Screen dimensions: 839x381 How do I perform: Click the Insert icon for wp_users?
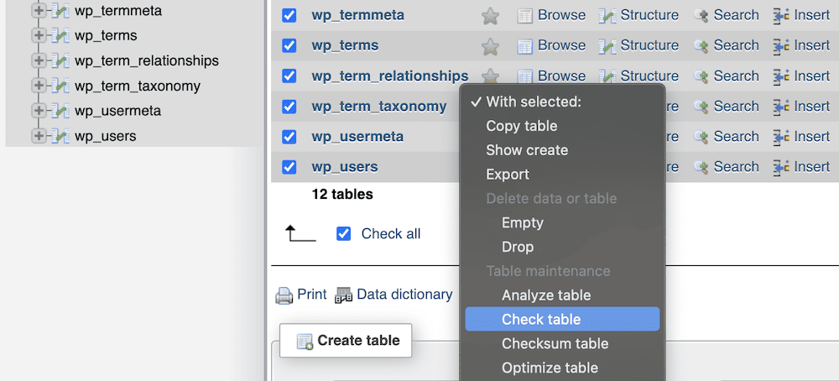click(x=781, y=167)
